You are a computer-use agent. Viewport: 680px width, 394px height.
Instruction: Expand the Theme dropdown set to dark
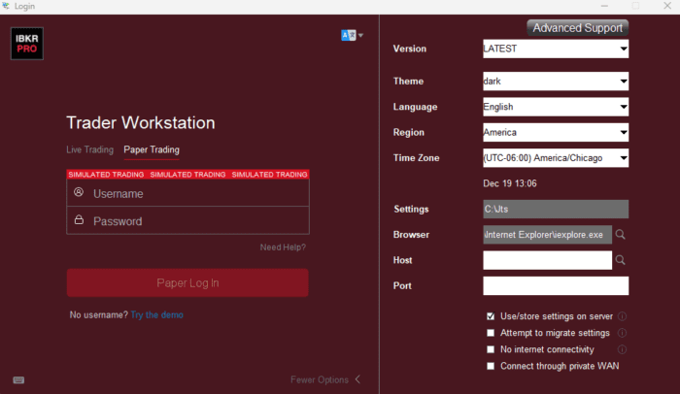tap(556, 82)
